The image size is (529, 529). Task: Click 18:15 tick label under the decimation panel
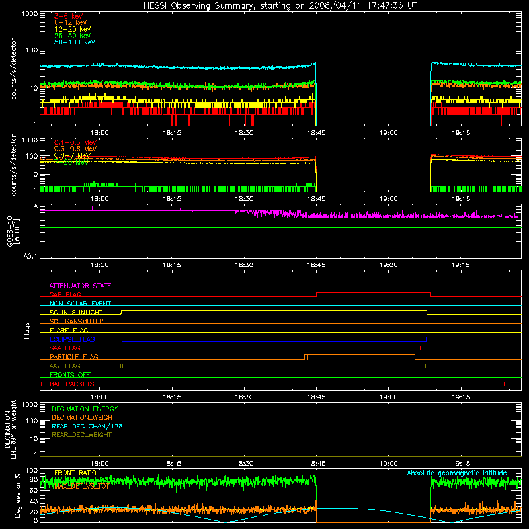click(172, 464)
